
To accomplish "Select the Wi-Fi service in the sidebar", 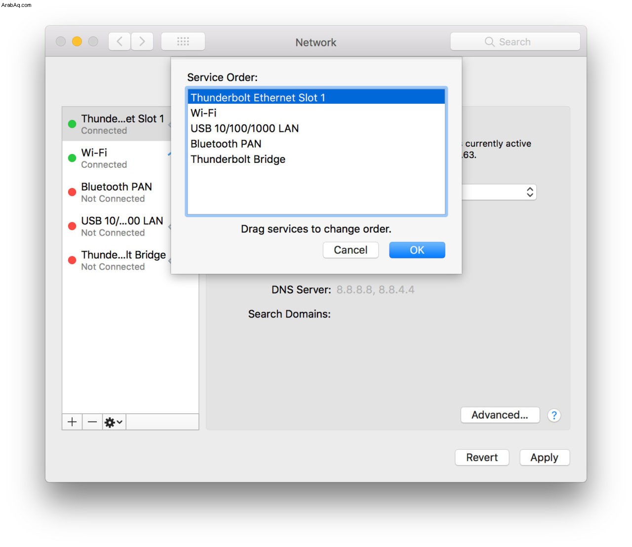I will pyautogui.click(x=117, y=158).
